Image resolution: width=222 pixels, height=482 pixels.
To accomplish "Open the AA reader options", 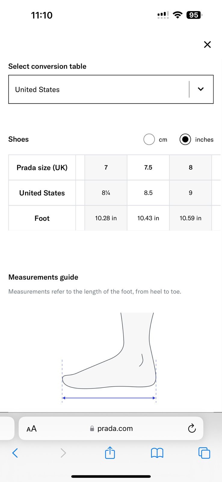I will pos(32,429).
